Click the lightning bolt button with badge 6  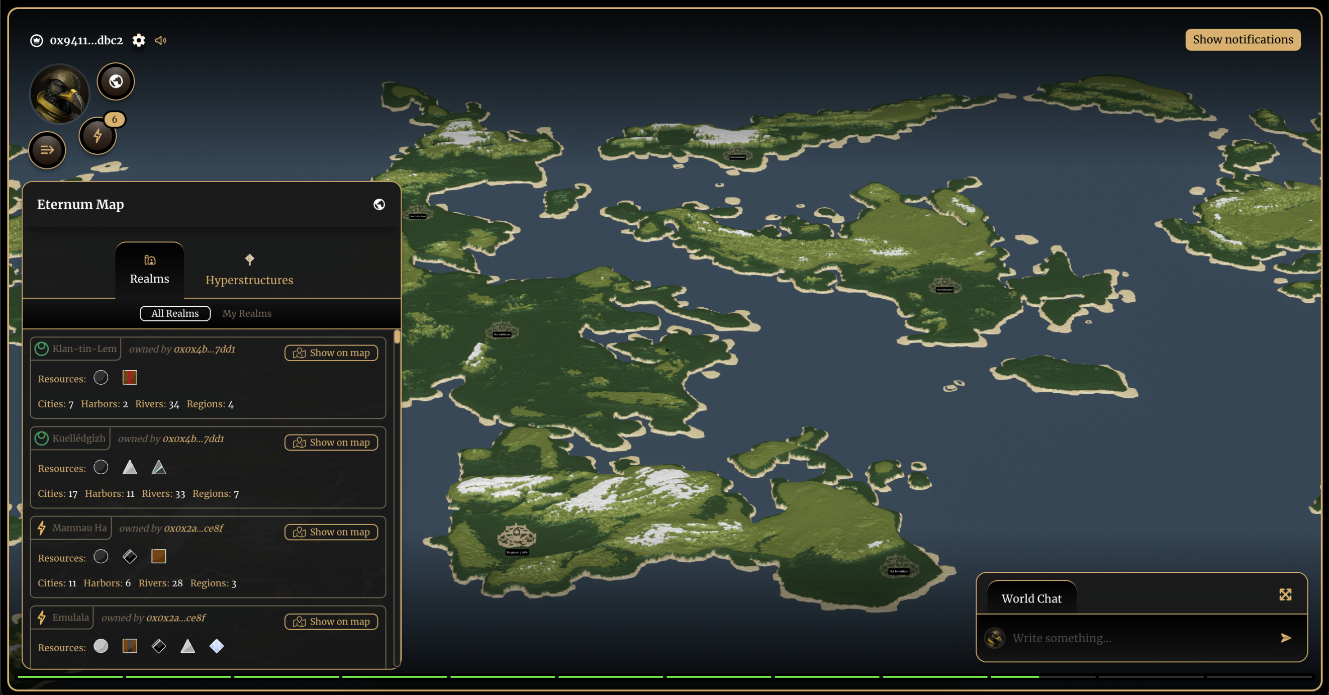98,136
